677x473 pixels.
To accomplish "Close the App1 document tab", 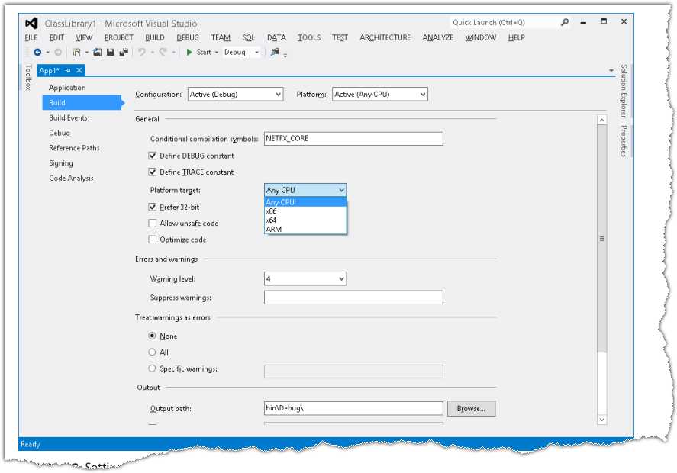I will pyautogui.click(x=79, y=70).
